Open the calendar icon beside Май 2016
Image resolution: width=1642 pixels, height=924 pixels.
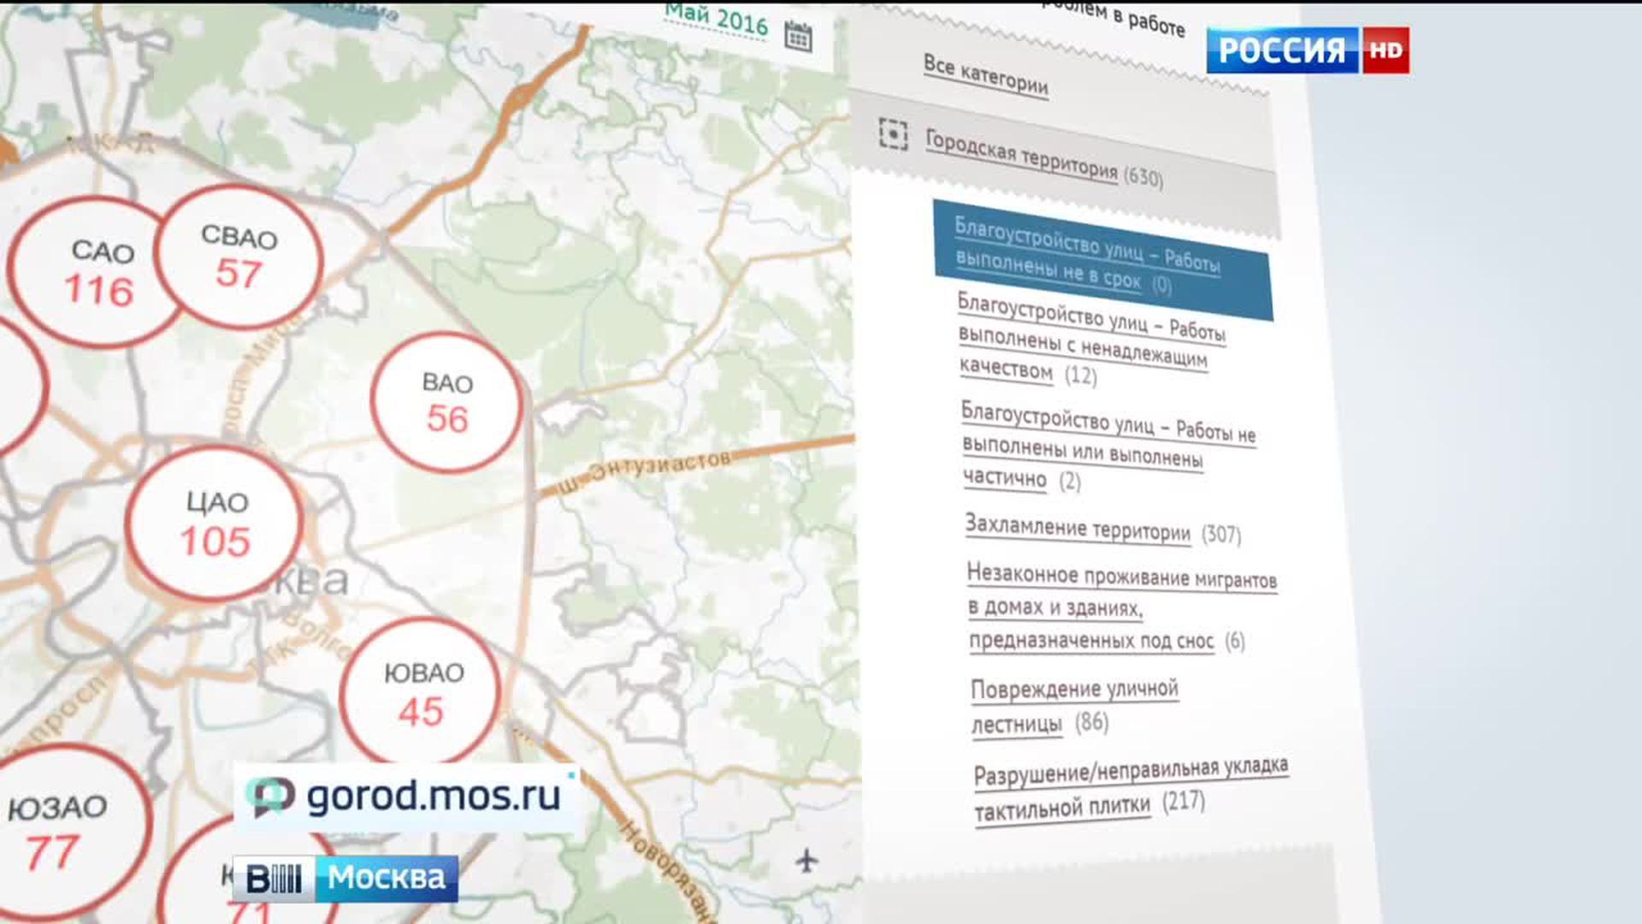tap(798, 37)
